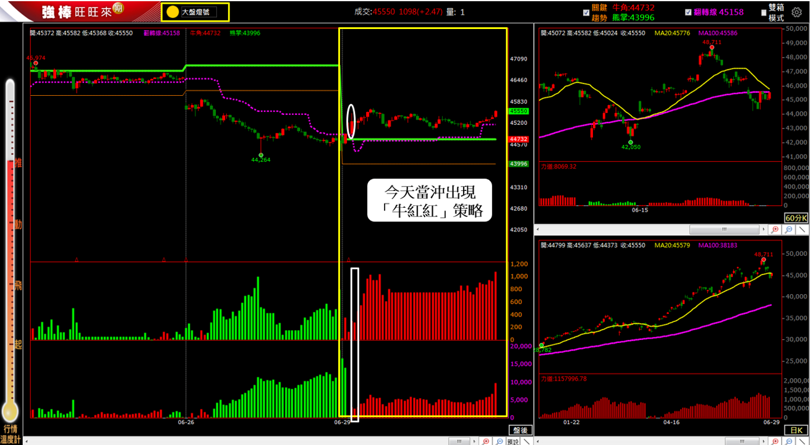Click the 日K timeframe button
This screenshot has width=810, height=445.
[x=796, y=430]
